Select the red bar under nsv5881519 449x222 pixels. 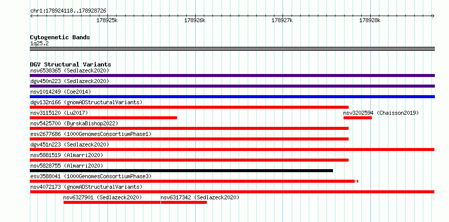189,160
